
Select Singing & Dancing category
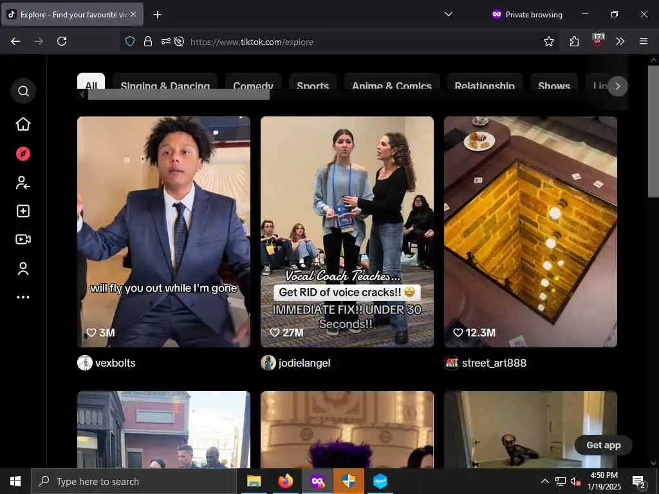(x=165, y=82)
